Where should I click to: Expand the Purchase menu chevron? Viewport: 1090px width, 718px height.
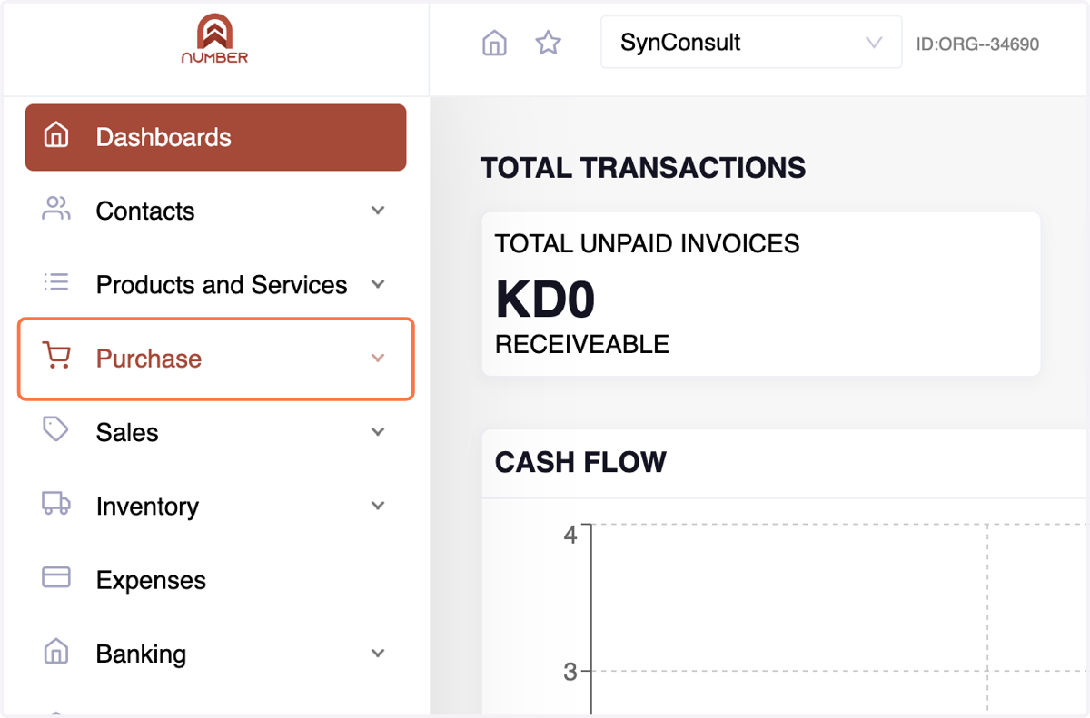[x=378, y=358]
